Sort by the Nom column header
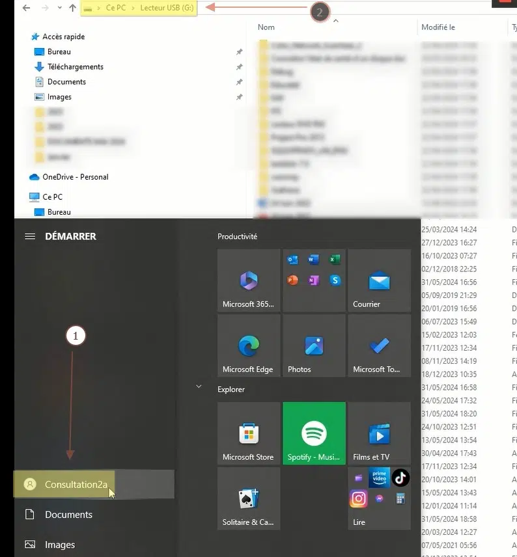Viewport: 517px width, 557px height. tap(266, 27)
